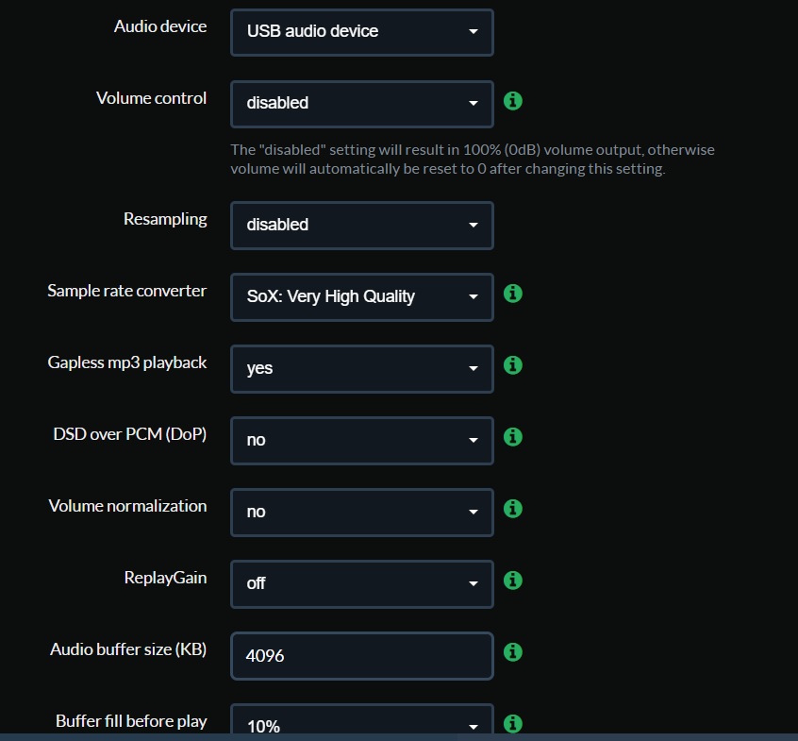
Task: Choose a Sample rate converter option
Action: click(x=362, y=297)
